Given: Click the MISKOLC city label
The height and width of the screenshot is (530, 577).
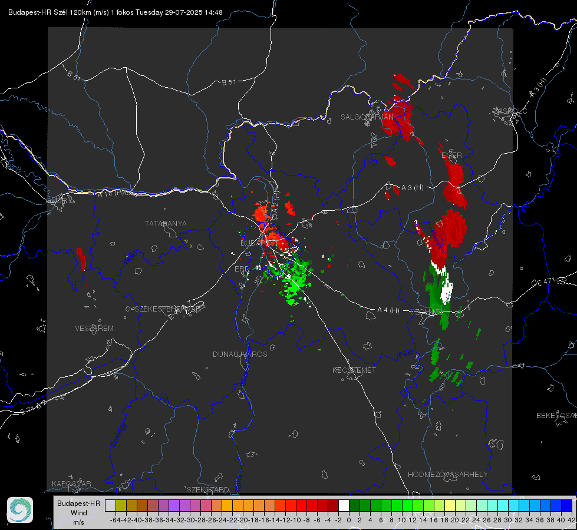Looking at the screenshot, I should (511, 111).
